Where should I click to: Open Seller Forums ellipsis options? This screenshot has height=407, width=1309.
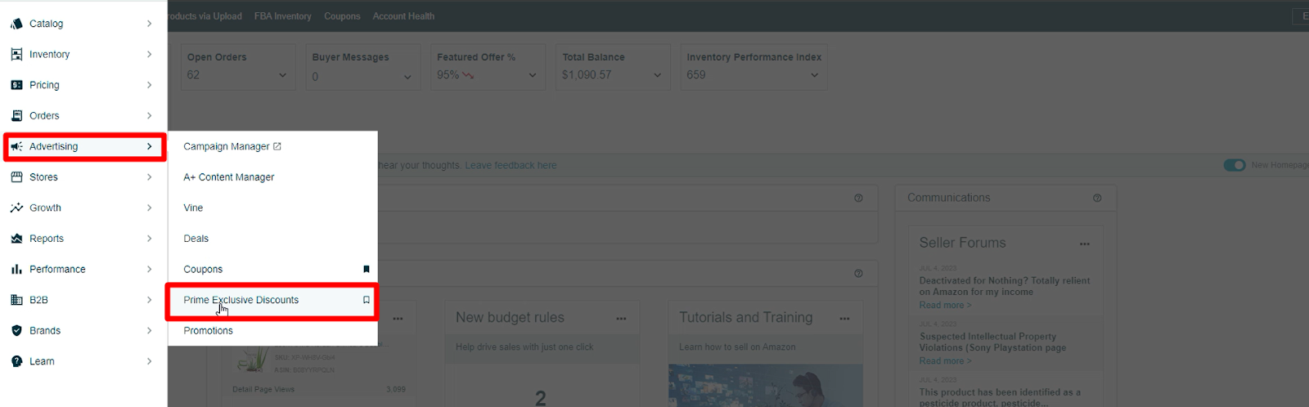coord(1085,244)
